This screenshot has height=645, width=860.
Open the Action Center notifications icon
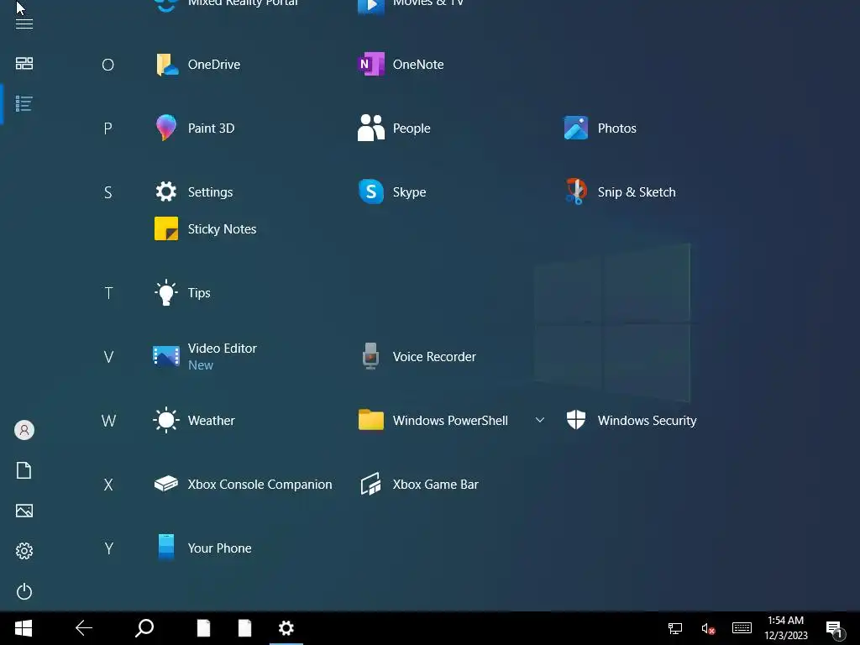pos(834,629)
